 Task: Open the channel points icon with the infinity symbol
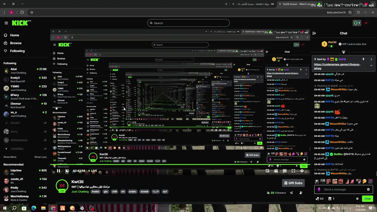click(x=319, y=199)
